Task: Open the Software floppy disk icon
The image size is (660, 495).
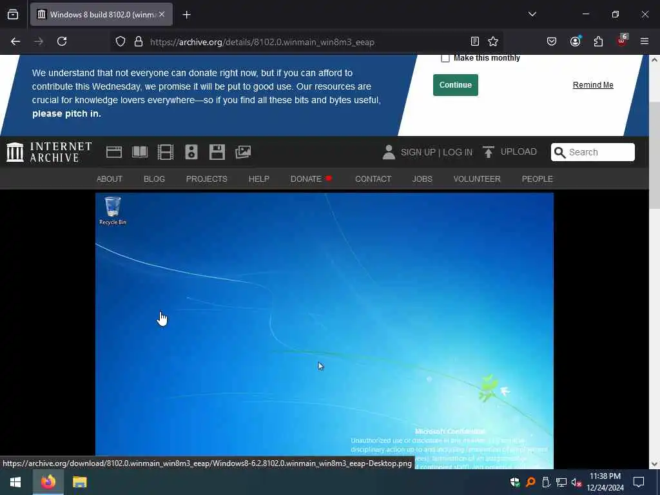Action: point(217,152)
